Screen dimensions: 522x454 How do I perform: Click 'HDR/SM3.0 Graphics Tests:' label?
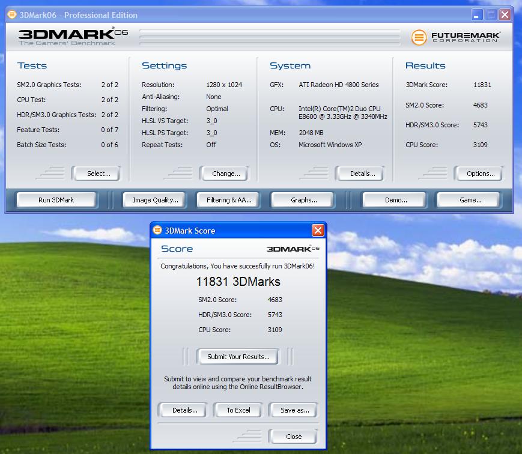pyautogui.click(x=56, y=115)
